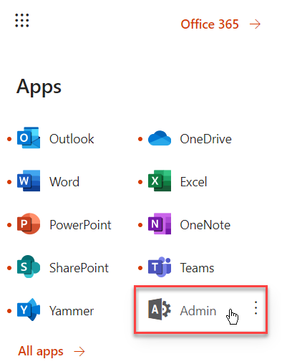Screen dimensions: 282x364
Task: Click the Outlook app icon
Action: (29, 138)
